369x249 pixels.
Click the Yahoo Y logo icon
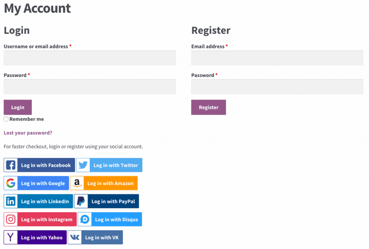[11, 237]
